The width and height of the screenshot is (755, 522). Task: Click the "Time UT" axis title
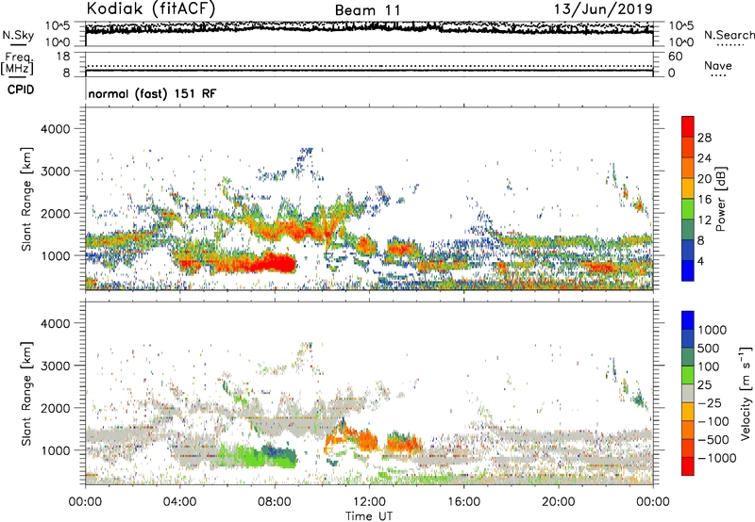pos(369,516)
